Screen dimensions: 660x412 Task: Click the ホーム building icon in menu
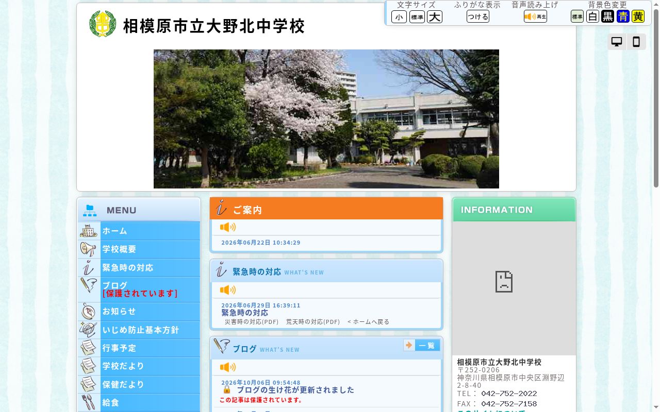coord(89,231)
